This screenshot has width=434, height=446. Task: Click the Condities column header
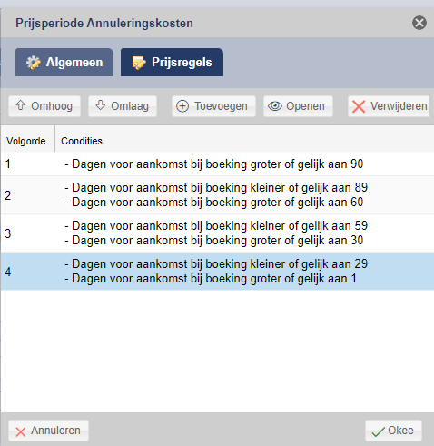click(82, 141)
